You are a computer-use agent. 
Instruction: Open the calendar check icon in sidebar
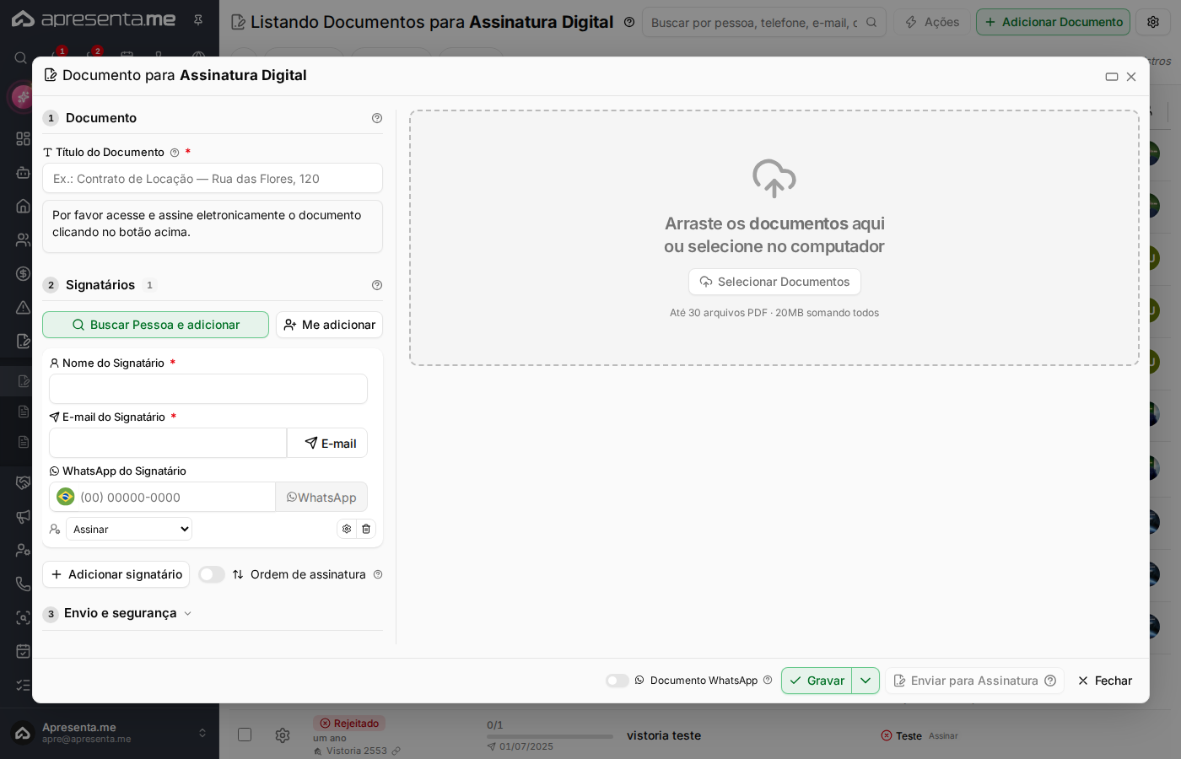pyautogui.click(x=23, y=651)
